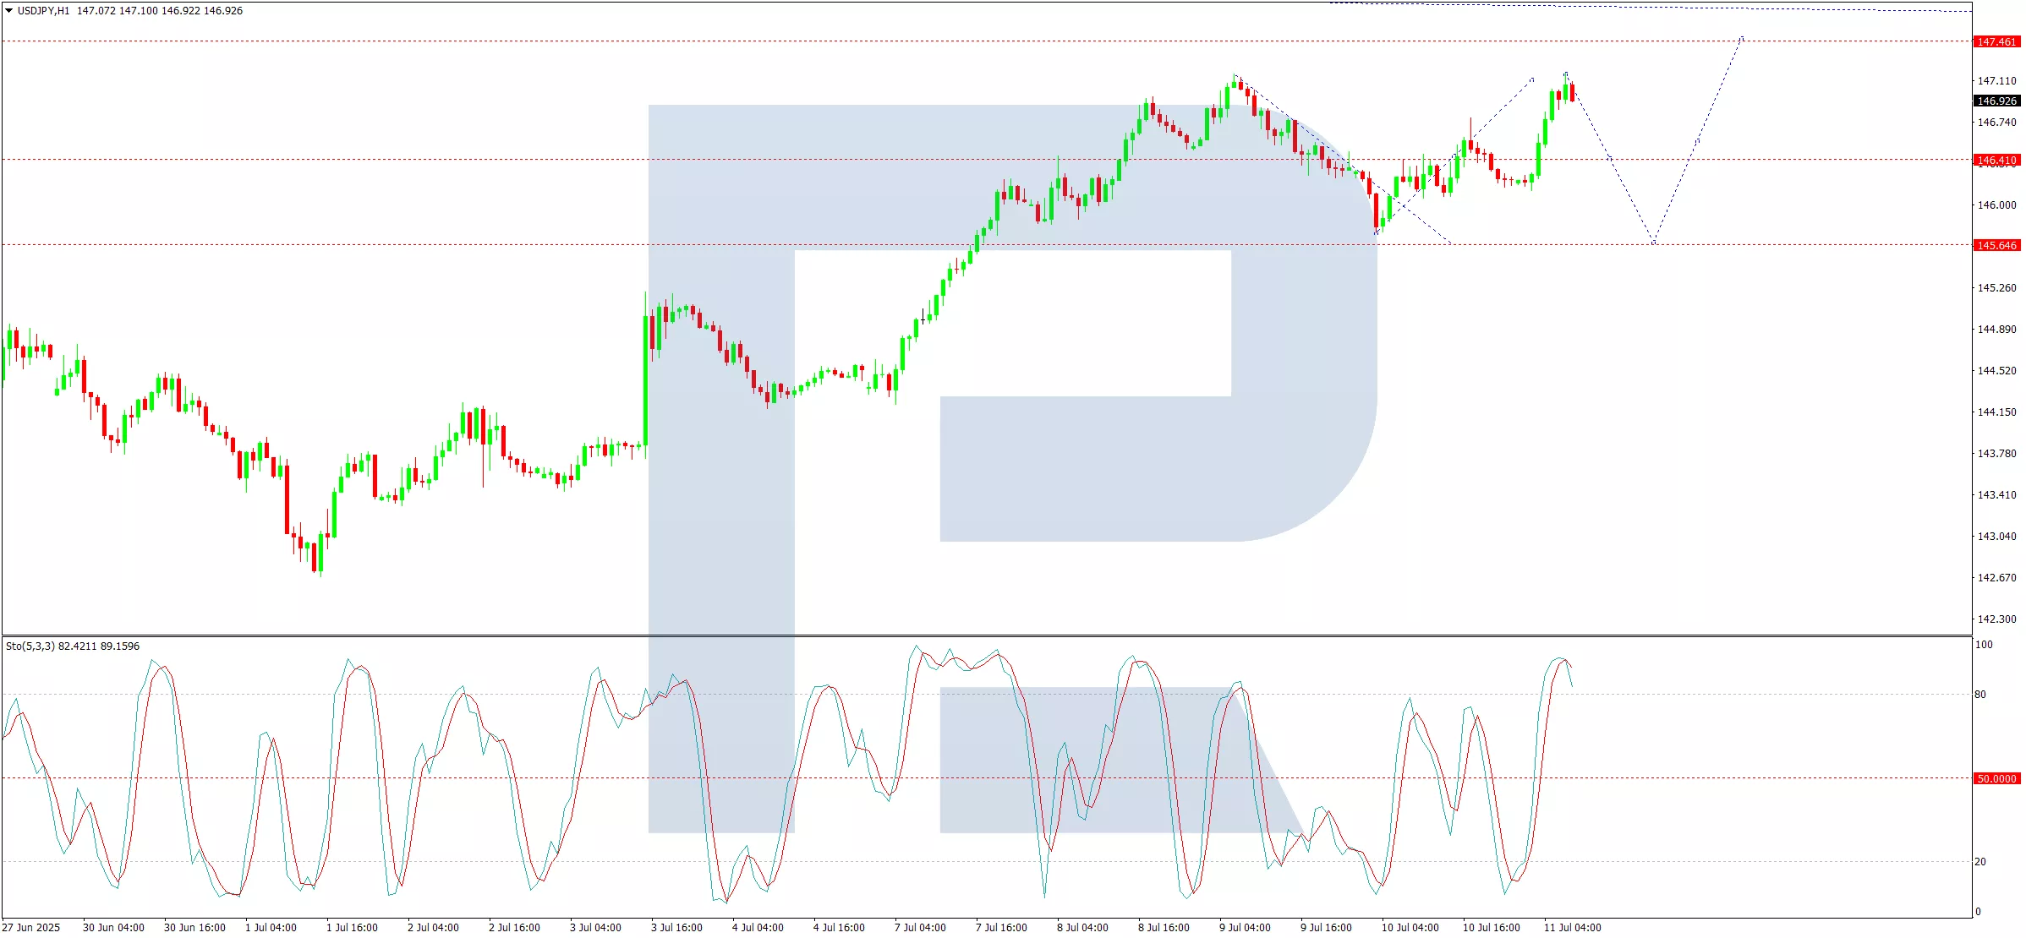Click the triangle arrow beside USDJPY,H1
The image size is (2026, 938).
point(9,11)
